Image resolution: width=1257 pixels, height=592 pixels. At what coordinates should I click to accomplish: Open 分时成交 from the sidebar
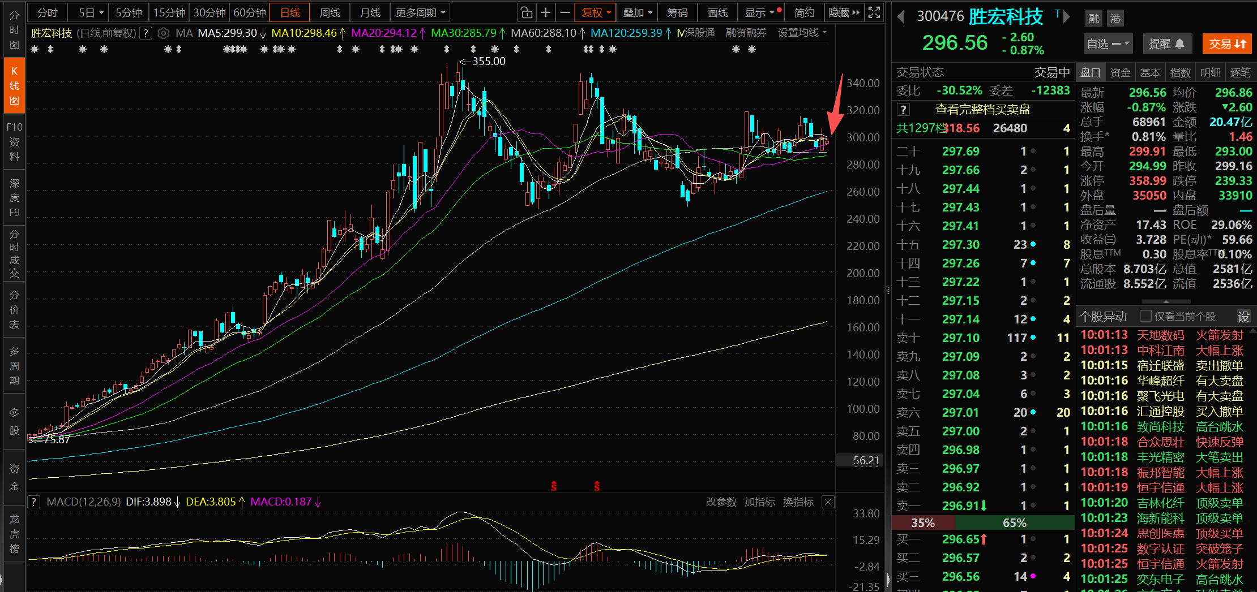[x=14, y=254]
